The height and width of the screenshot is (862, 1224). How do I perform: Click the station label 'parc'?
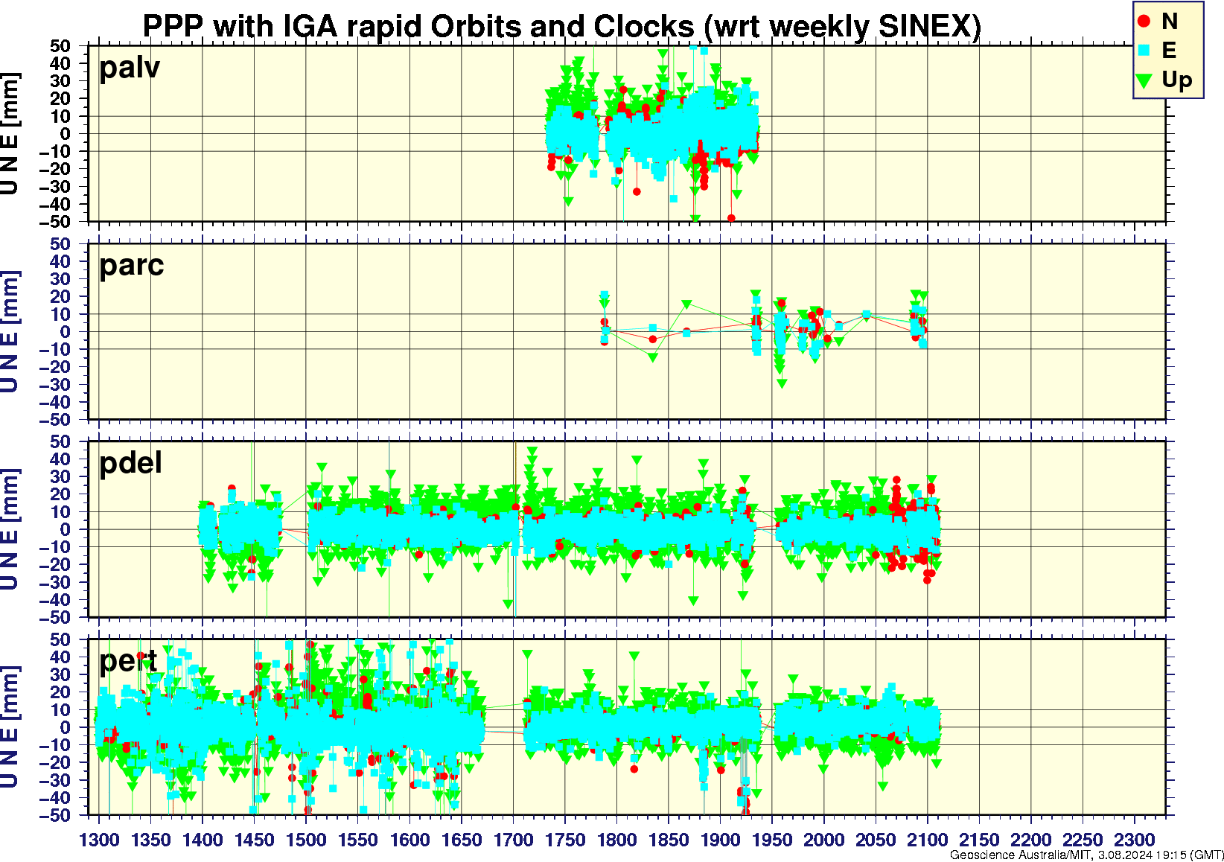click(132, 266)
